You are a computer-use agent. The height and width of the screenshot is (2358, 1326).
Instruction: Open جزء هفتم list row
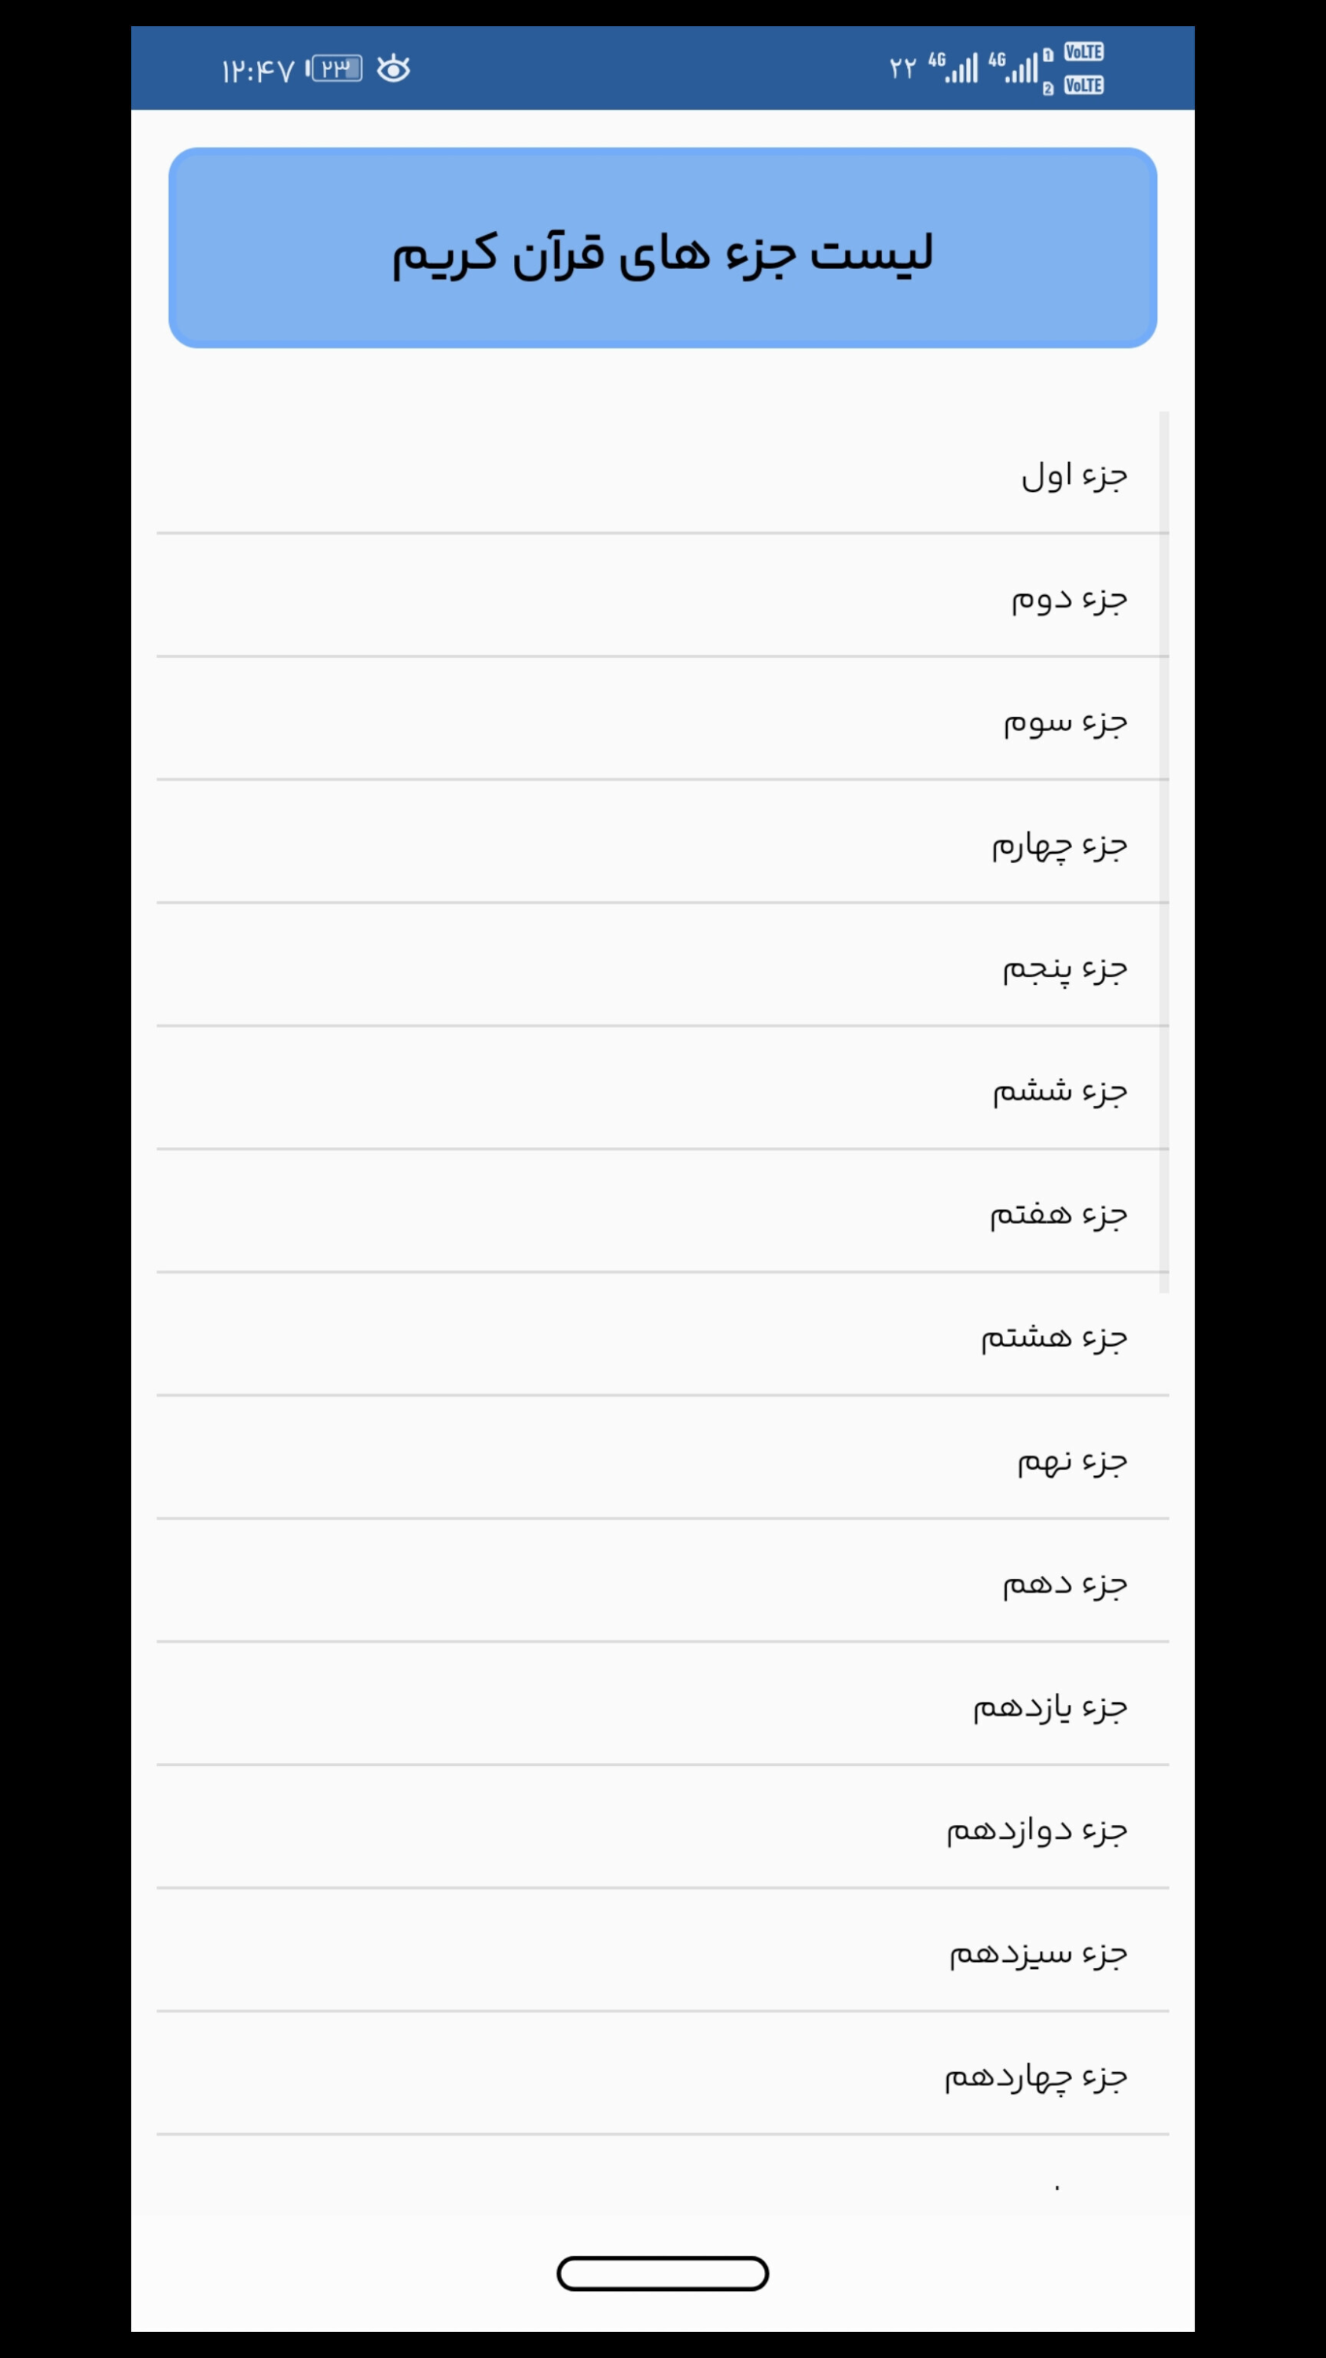click(x=663, y=1214)
